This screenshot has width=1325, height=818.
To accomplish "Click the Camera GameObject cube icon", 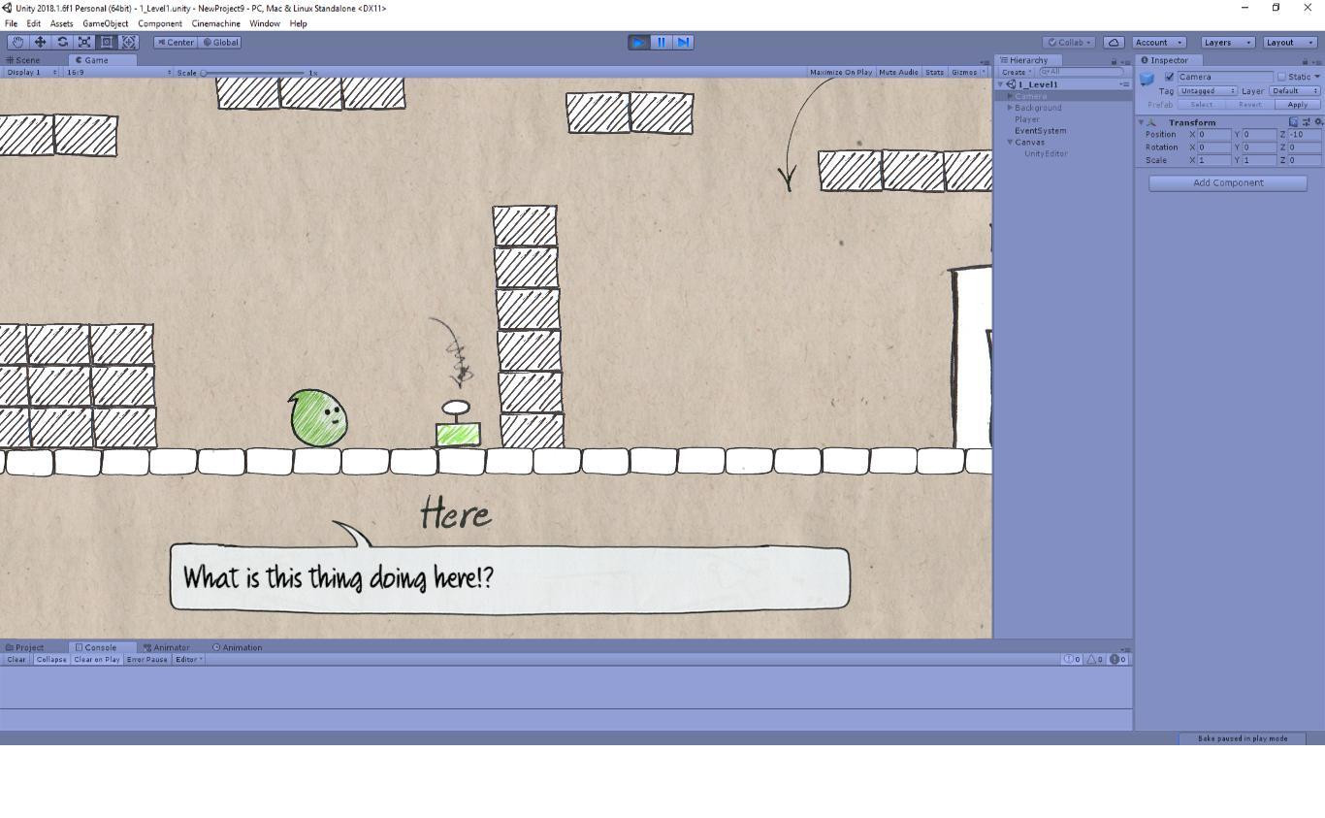I will 1147,79.
